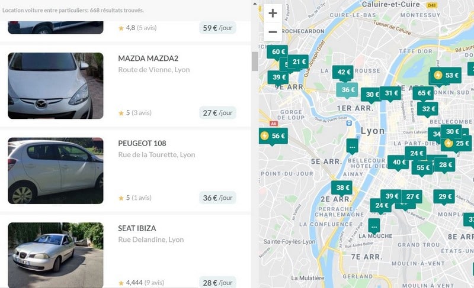Expand the cluster marker above La Mouche

pyautogui.click(x=374, y=226)
